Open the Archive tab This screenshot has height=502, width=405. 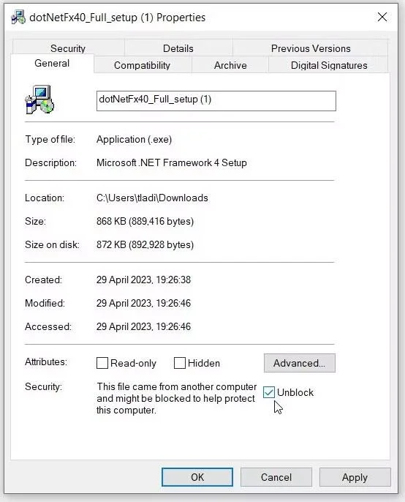[x=230, y=65]
